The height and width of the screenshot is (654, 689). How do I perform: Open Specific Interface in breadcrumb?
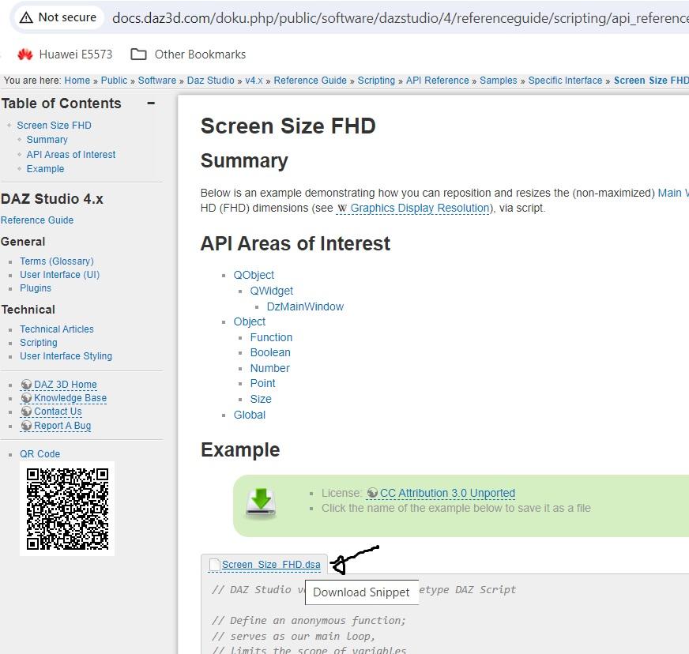click(565, 81)
